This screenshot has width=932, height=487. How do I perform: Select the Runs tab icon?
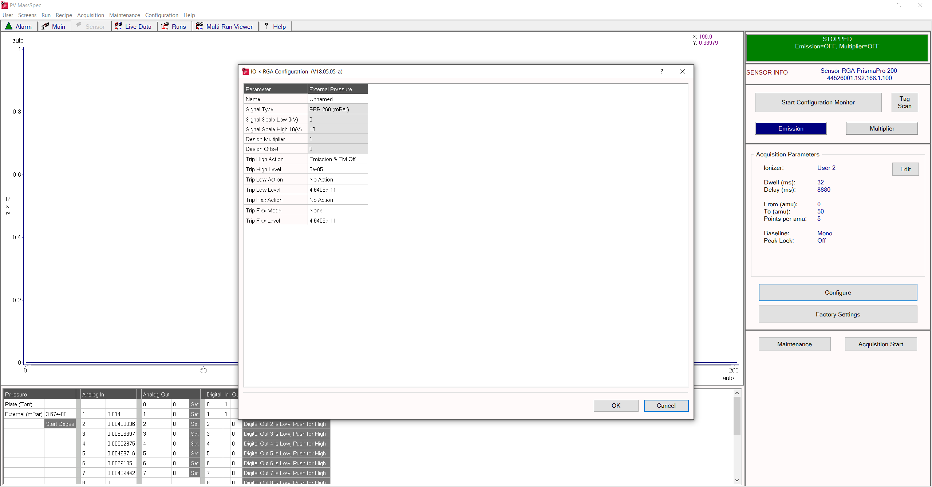[x=165, y=26]
